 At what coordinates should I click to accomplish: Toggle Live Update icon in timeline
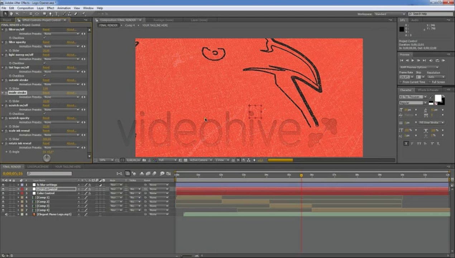point(128,173)
